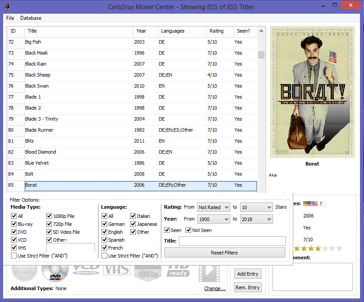Viewport: 364px width, 302px height.
Task: Click the USA flag language icon
Action: (x=313, y=203)
